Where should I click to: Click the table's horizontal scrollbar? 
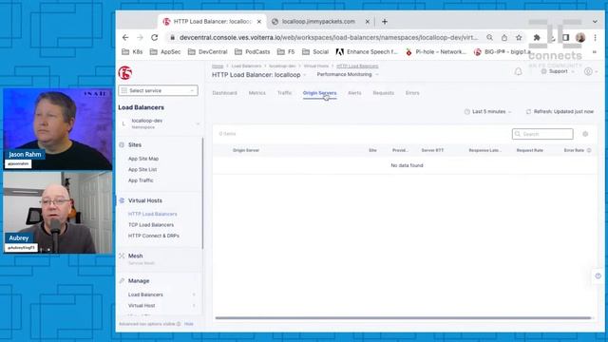[x=403, y=318]
